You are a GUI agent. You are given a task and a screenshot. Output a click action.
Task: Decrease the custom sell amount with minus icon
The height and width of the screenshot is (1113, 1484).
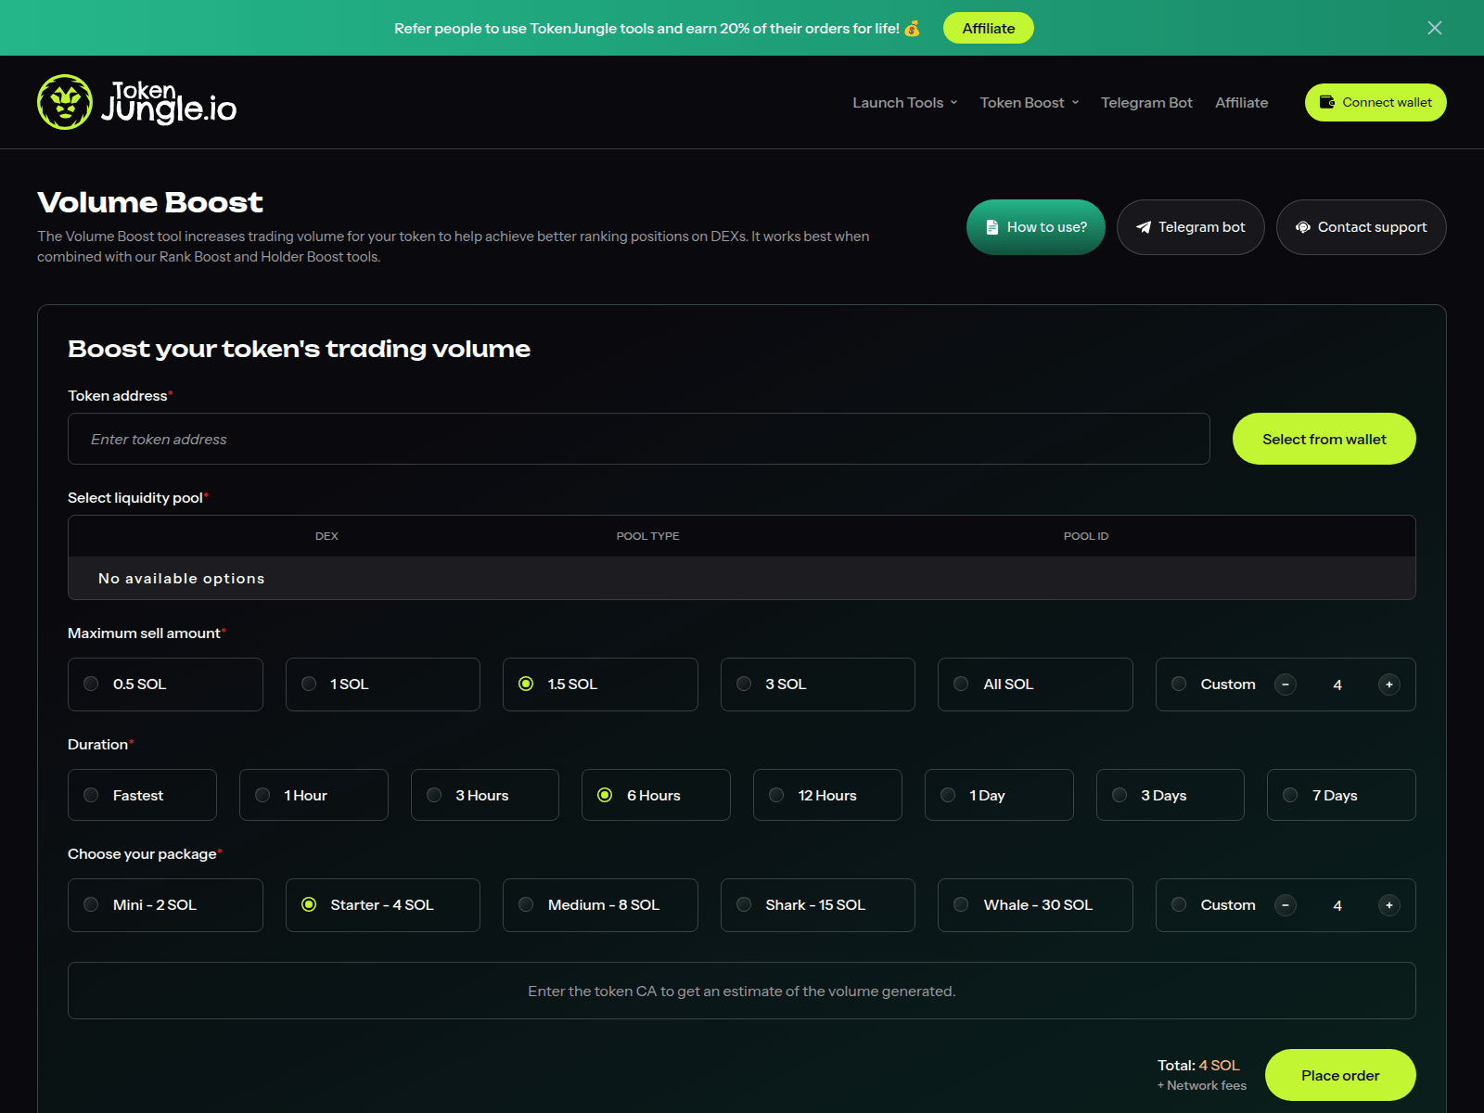click(x=1286, y=684)
